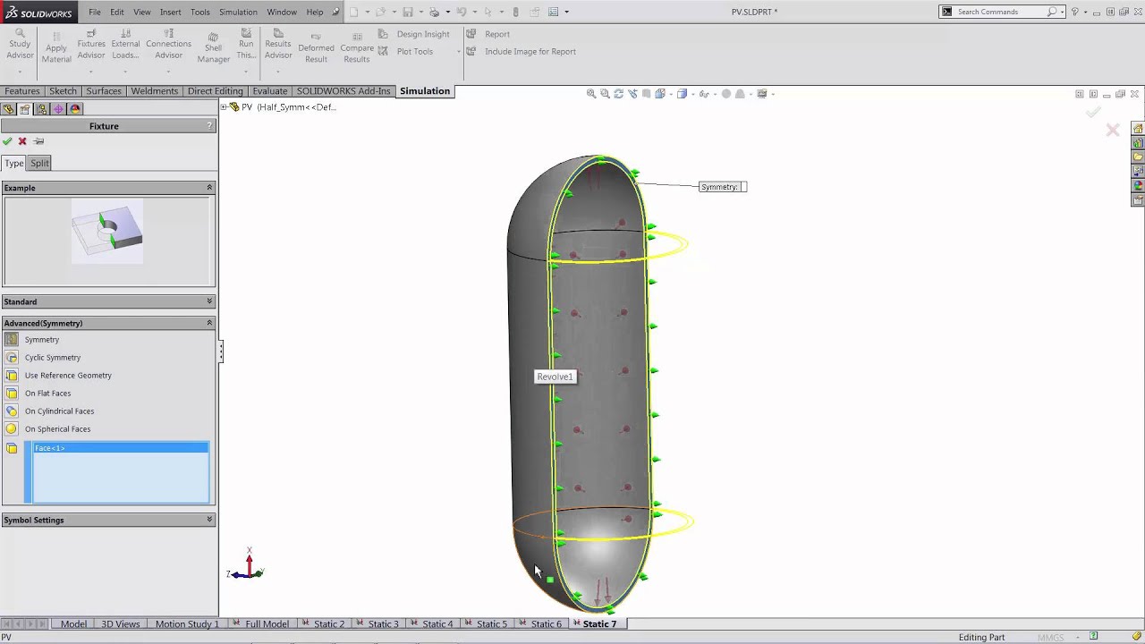Open the Tools menu

[200, 12]
